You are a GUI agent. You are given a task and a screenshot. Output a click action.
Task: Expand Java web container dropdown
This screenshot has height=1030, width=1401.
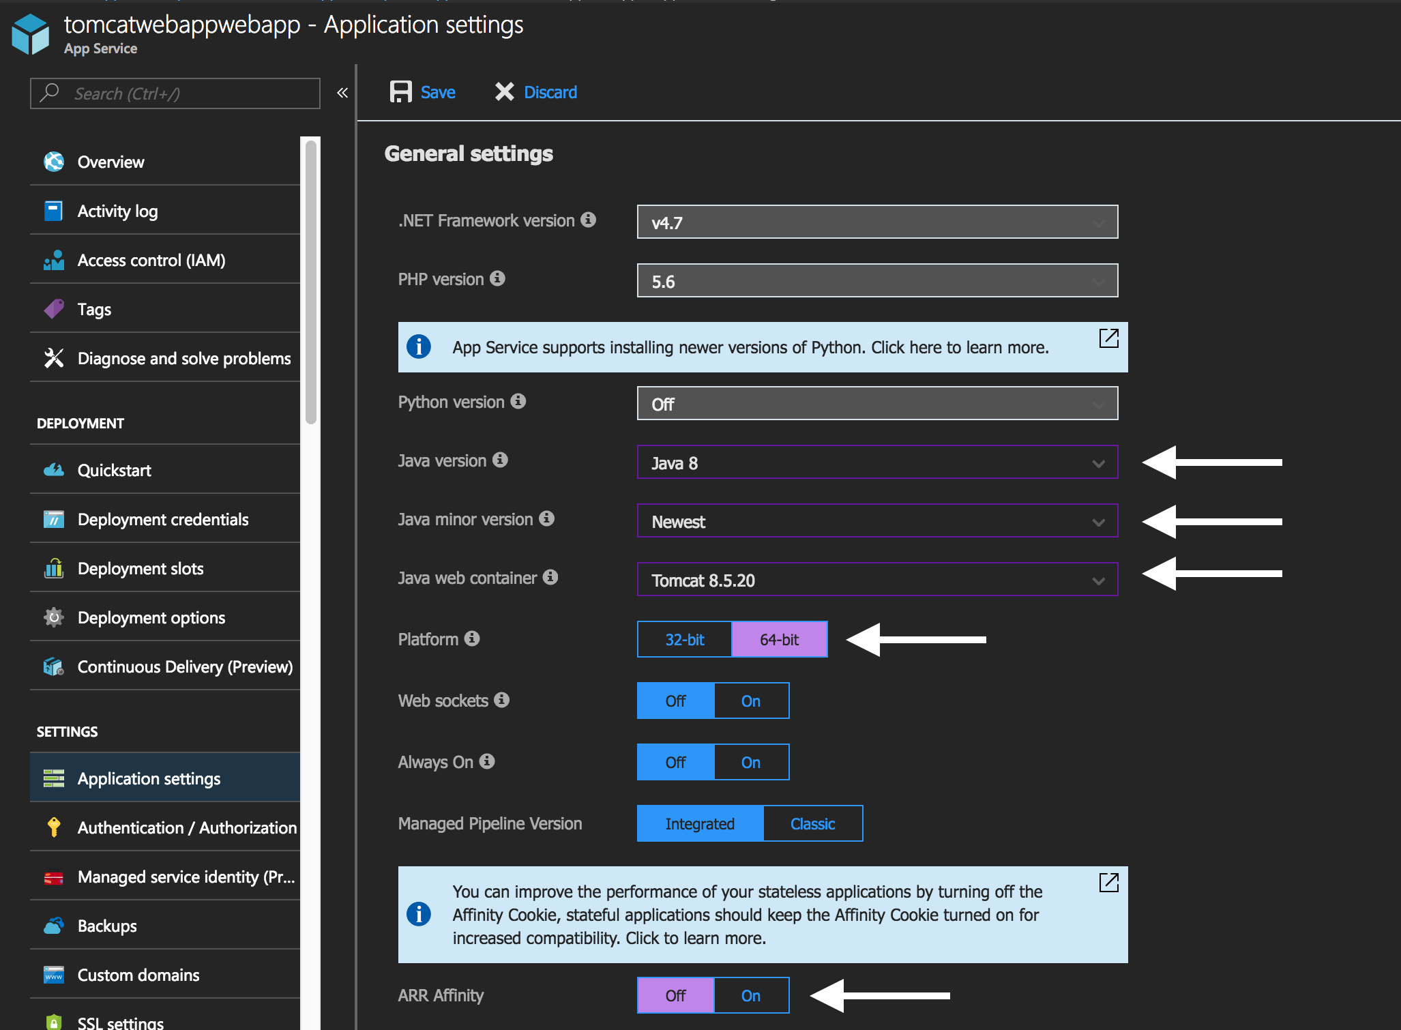[x=877, y=580]
